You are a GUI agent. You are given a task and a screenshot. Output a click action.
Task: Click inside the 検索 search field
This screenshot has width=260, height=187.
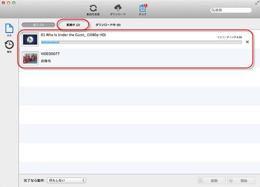pos(231,10)
